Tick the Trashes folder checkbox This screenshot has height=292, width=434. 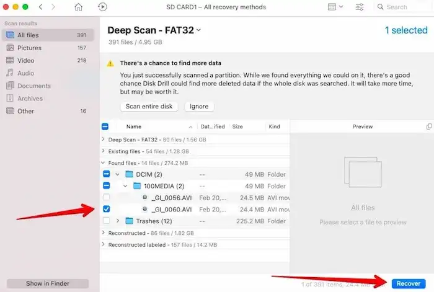(107, 221)
